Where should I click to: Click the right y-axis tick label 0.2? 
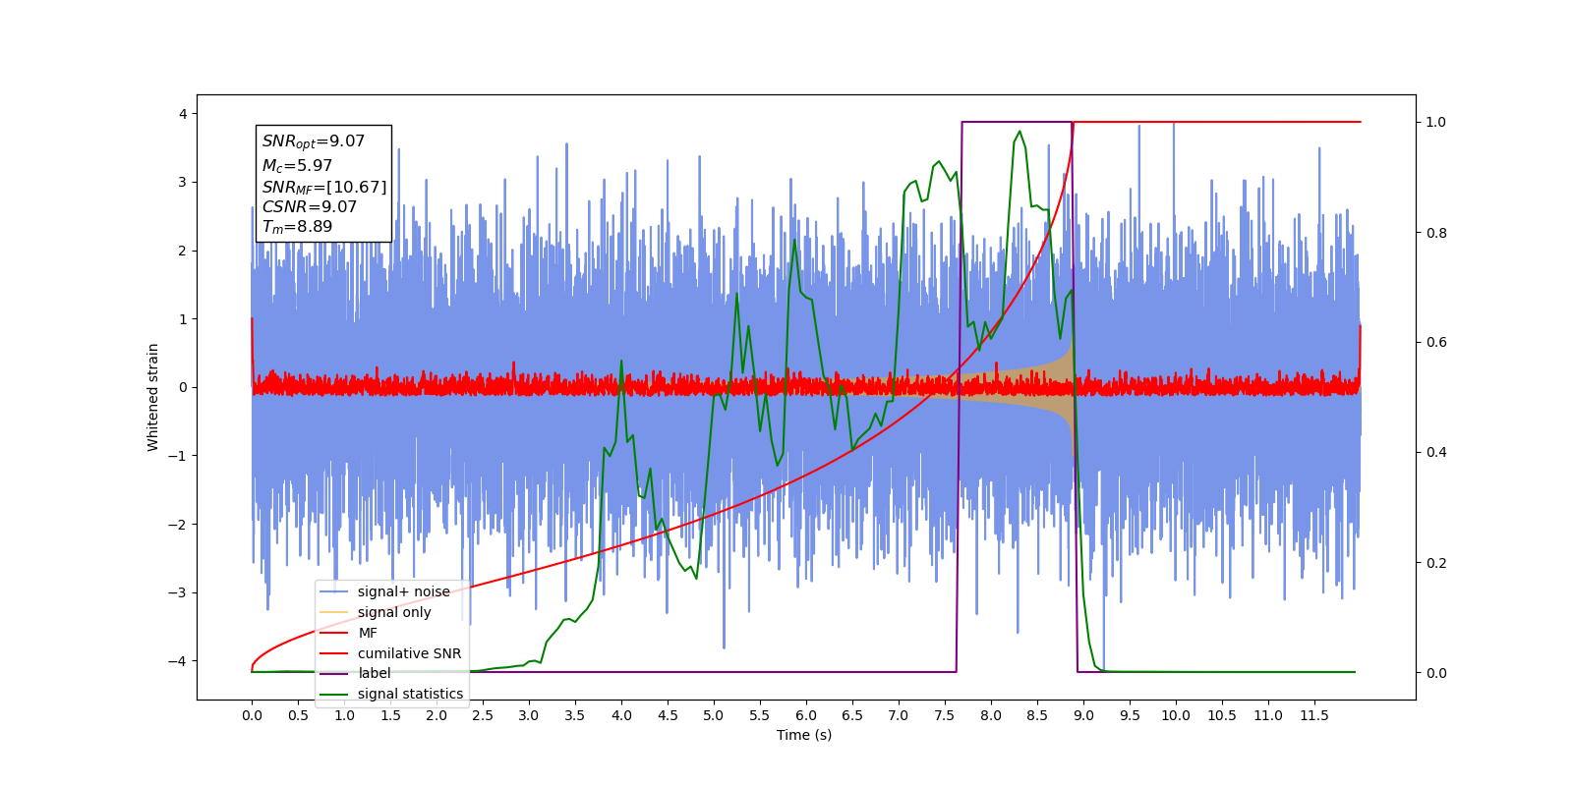click(x=1436, y=563)
